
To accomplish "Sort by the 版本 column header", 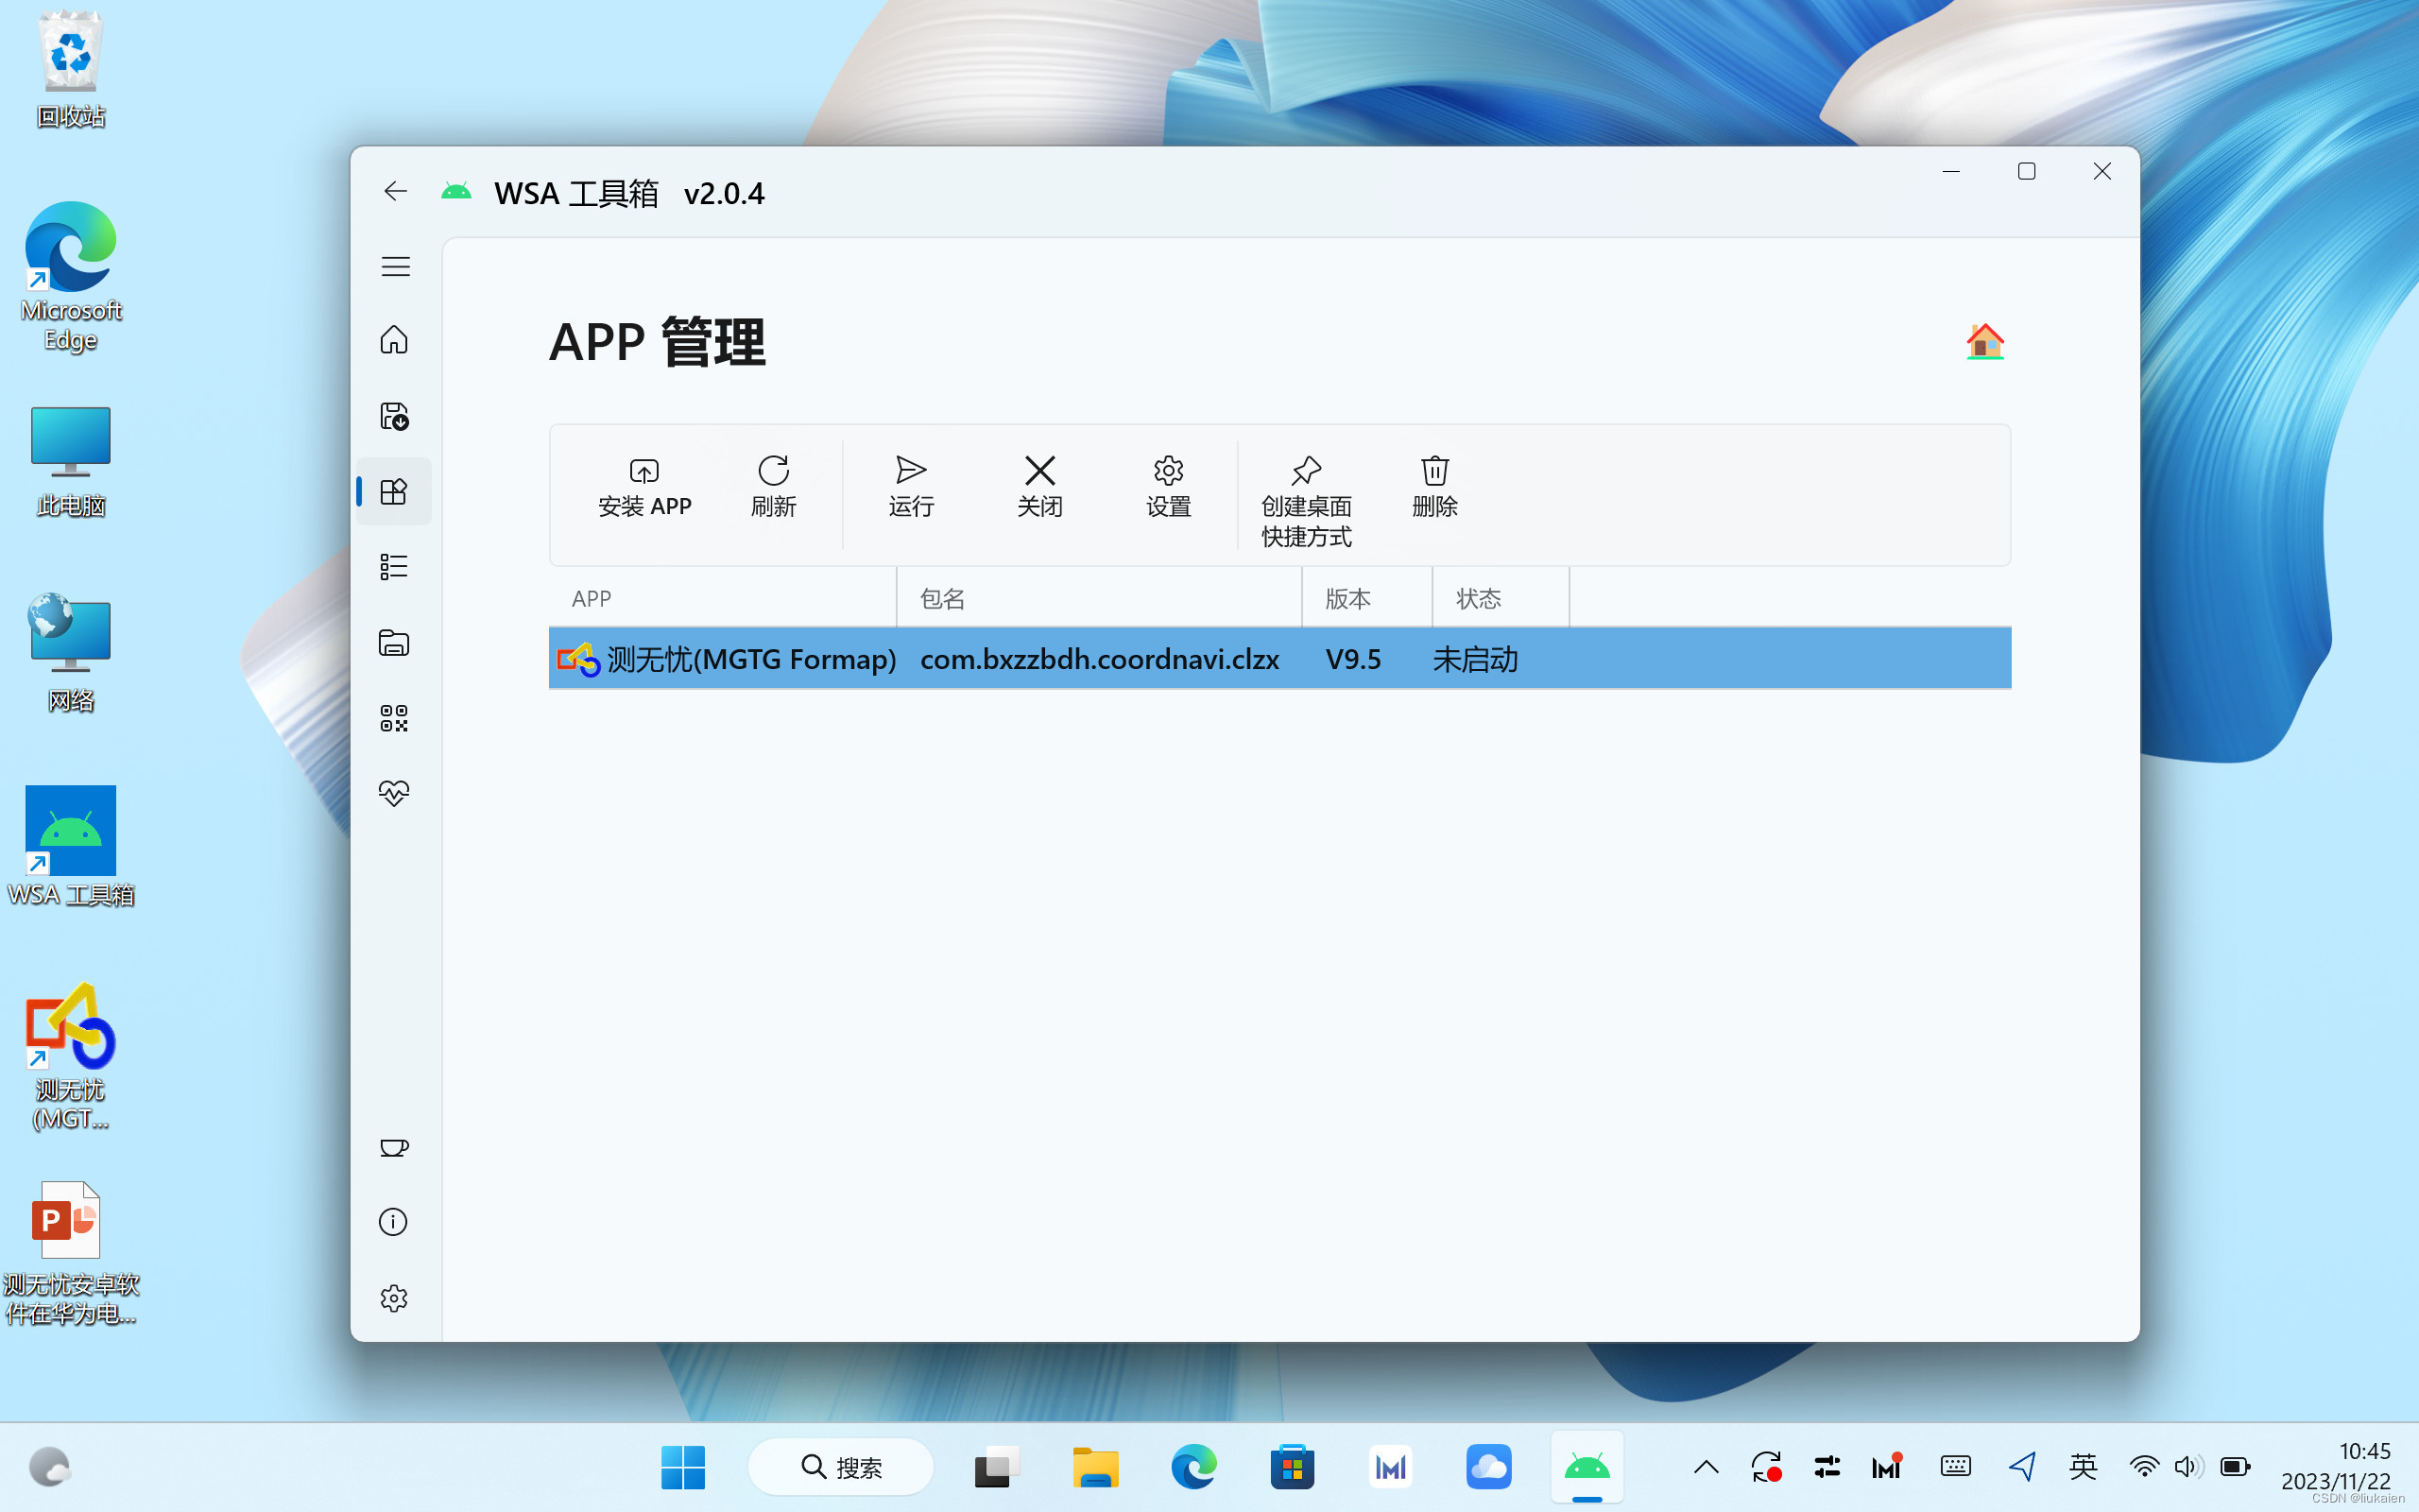I will click(x=1366, y=598).
